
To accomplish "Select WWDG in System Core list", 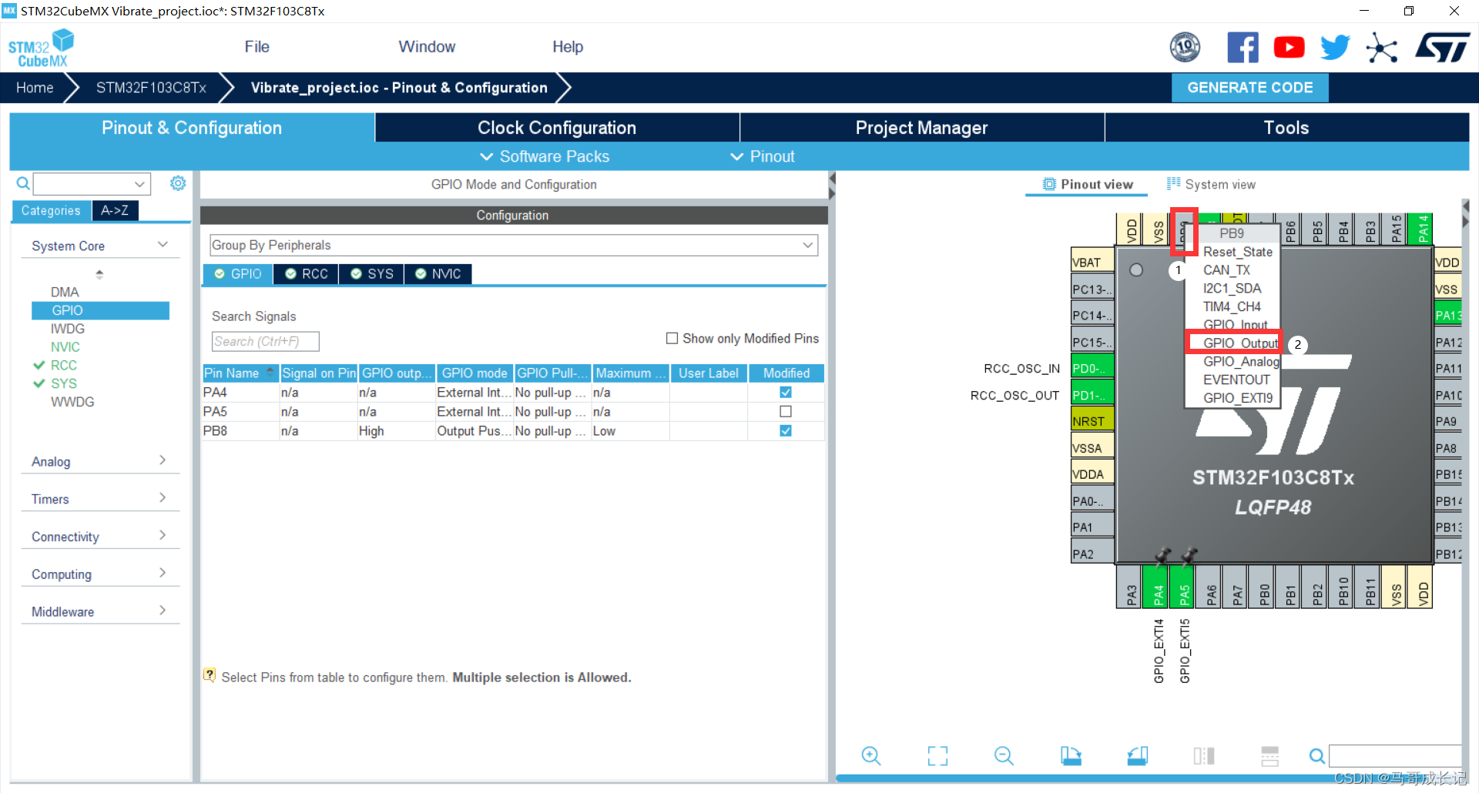I will tap(72, 402).
